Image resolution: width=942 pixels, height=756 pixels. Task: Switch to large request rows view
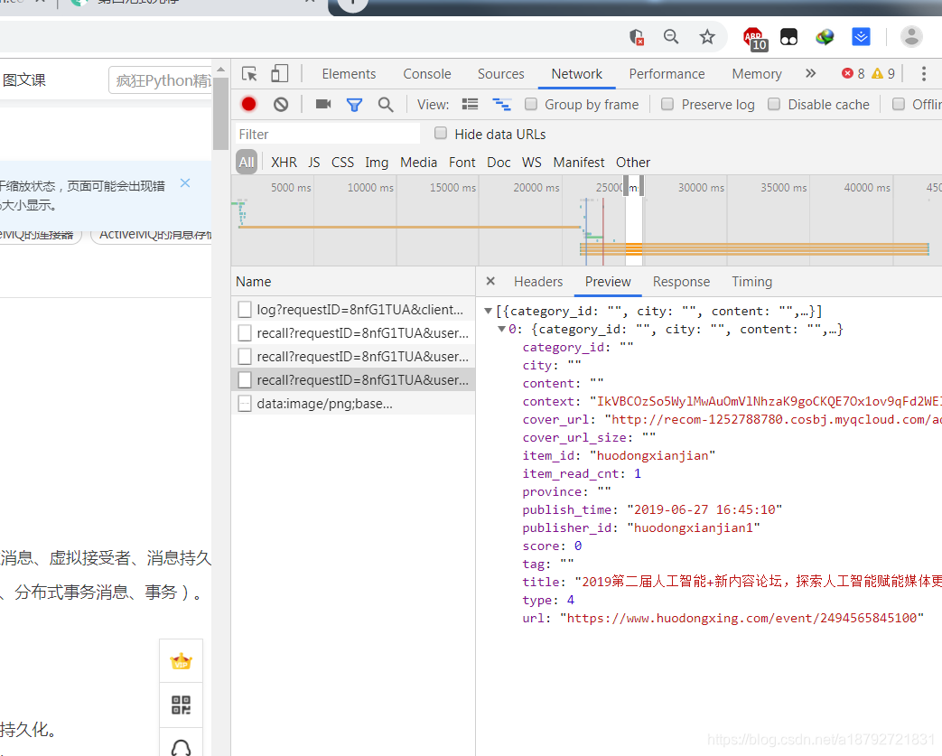(470, 104)
